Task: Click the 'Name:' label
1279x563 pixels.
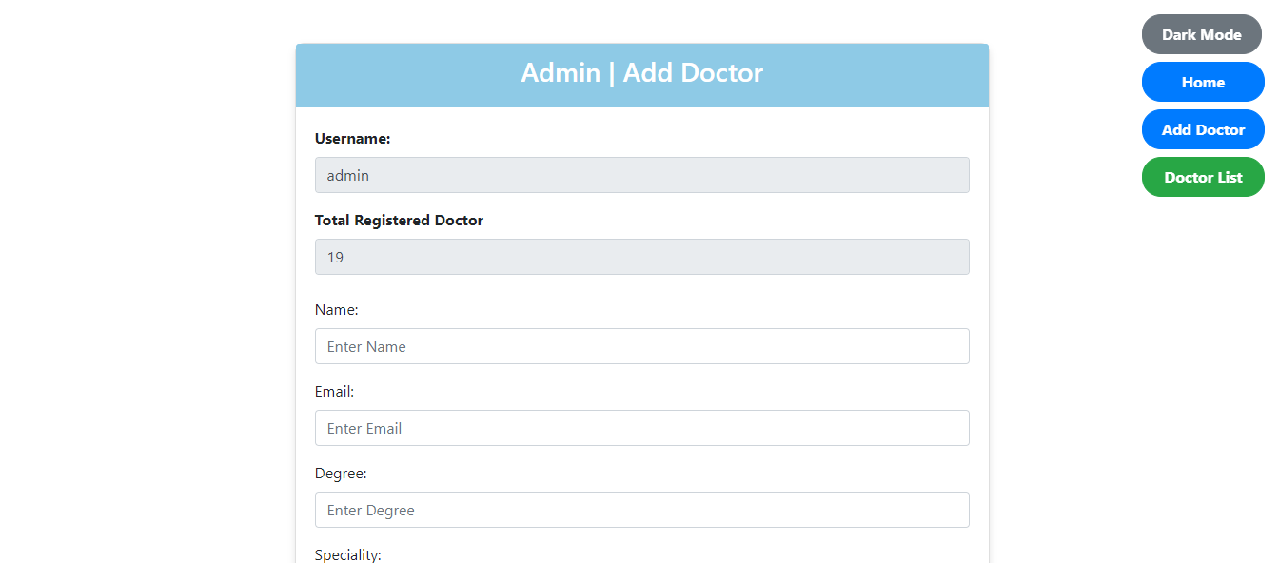Action: (x=337, y=310)
